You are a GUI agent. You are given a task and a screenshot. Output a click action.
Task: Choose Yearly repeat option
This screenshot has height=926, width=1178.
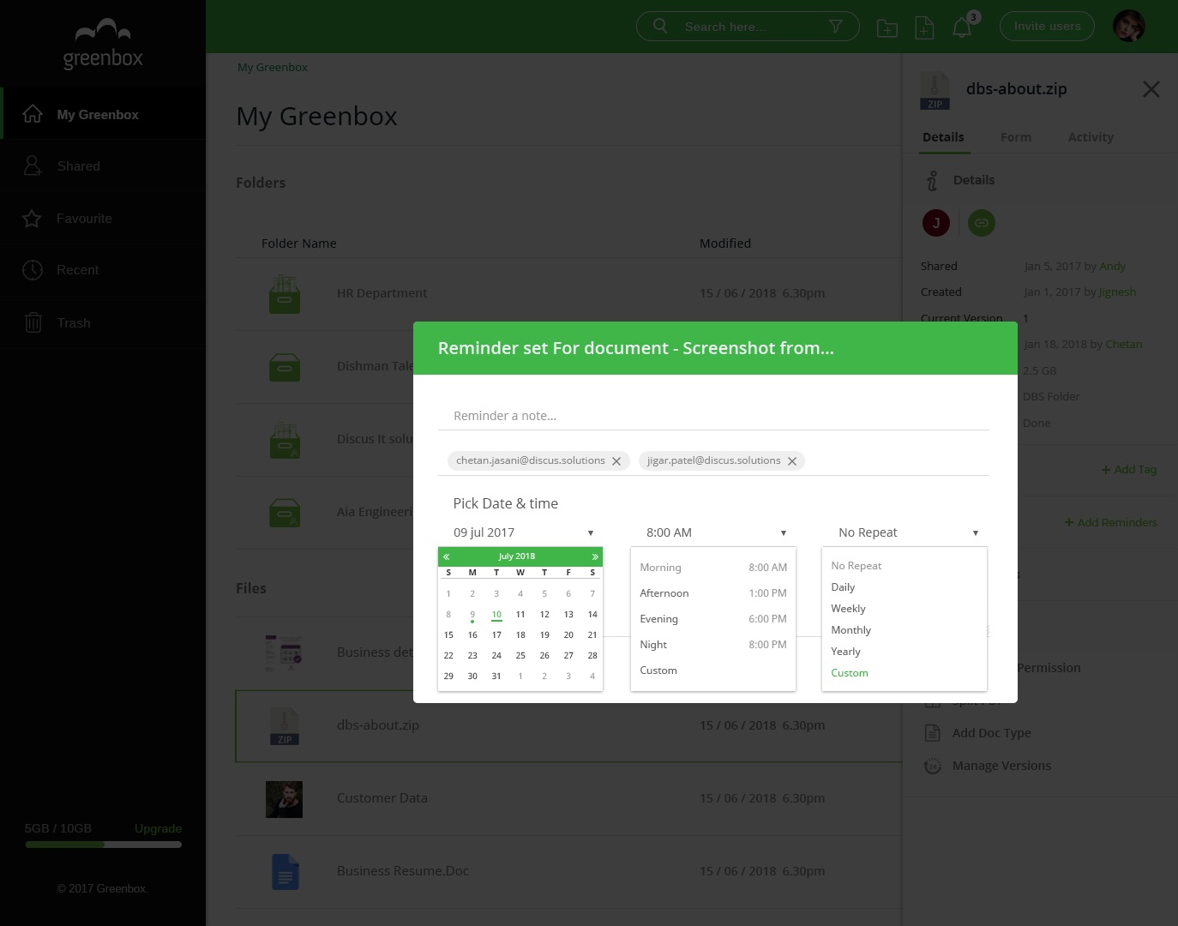(845, 652)
